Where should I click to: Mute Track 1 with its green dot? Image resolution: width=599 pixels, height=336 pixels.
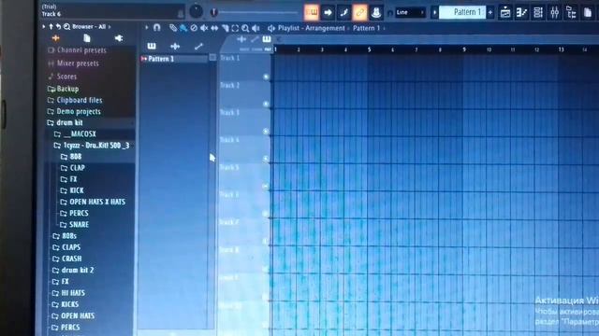266,77
